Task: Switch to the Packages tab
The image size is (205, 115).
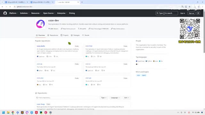Action: pos(75,35)
